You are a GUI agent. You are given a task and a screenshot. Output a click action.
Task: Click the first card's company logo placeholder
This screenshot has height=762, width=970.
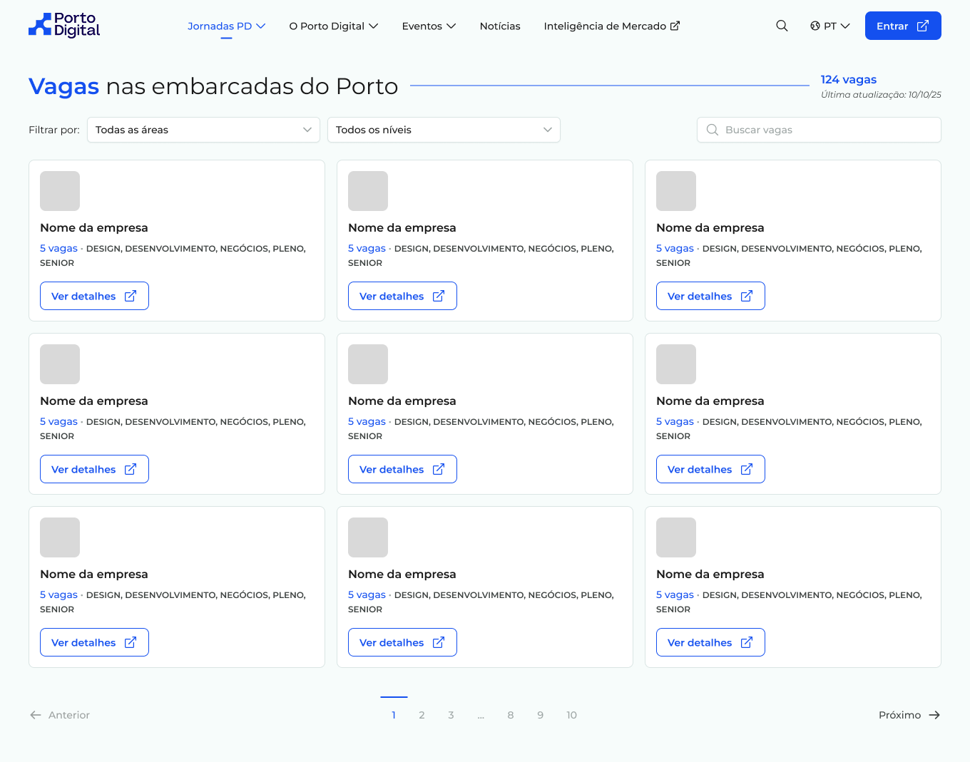point(60,191)
